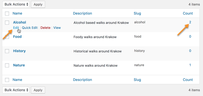
Task: Tick the Alcohol row checkbox
Action: 7,23
